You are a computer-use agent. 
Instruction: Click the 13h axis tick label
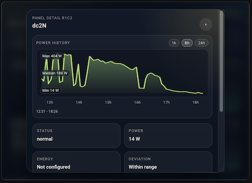[x=50, y=102]
